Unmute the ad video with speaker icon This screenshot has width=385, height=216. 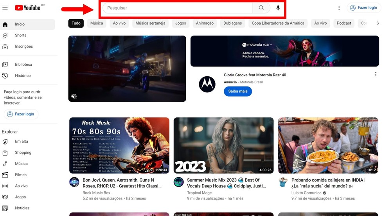coord(74,96)
